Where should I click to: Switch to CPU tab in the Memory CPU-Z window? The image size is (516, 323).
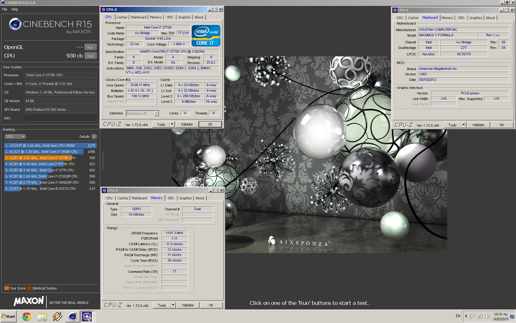point(109,198)
